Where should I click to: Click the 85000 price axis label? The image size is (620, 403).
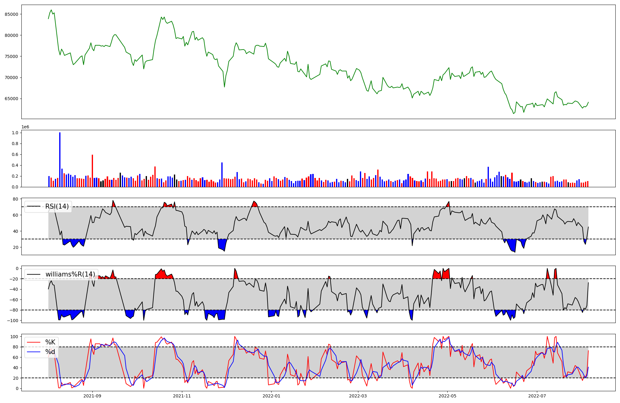point(11,14)
